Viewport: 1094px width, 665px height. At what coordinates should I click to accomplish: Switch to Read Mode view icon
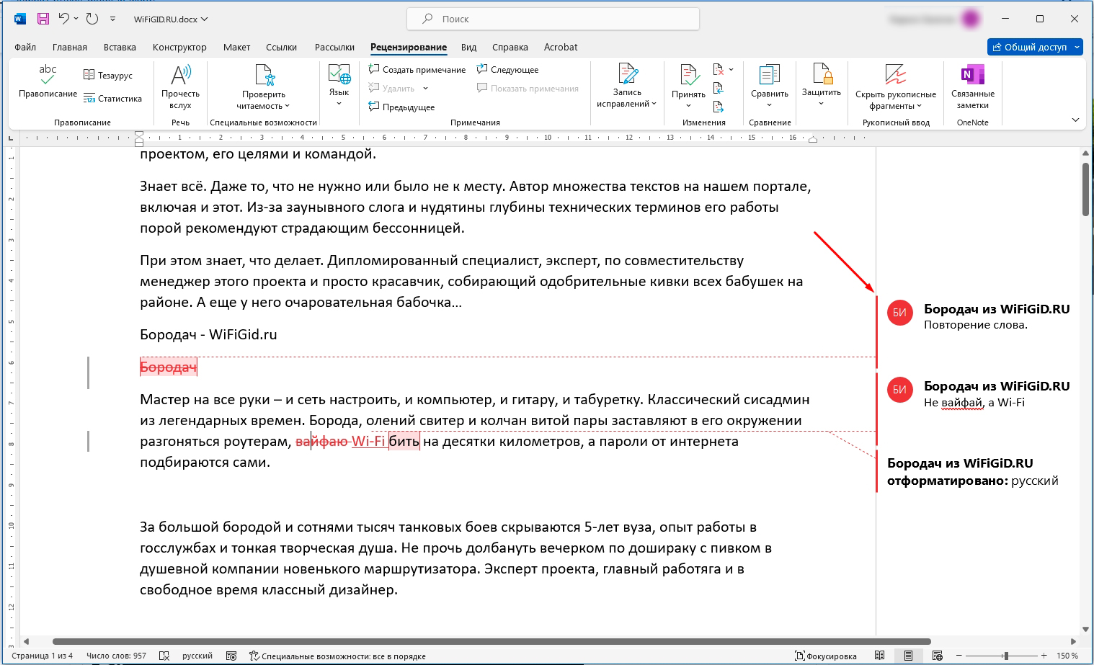coord(879,656)
